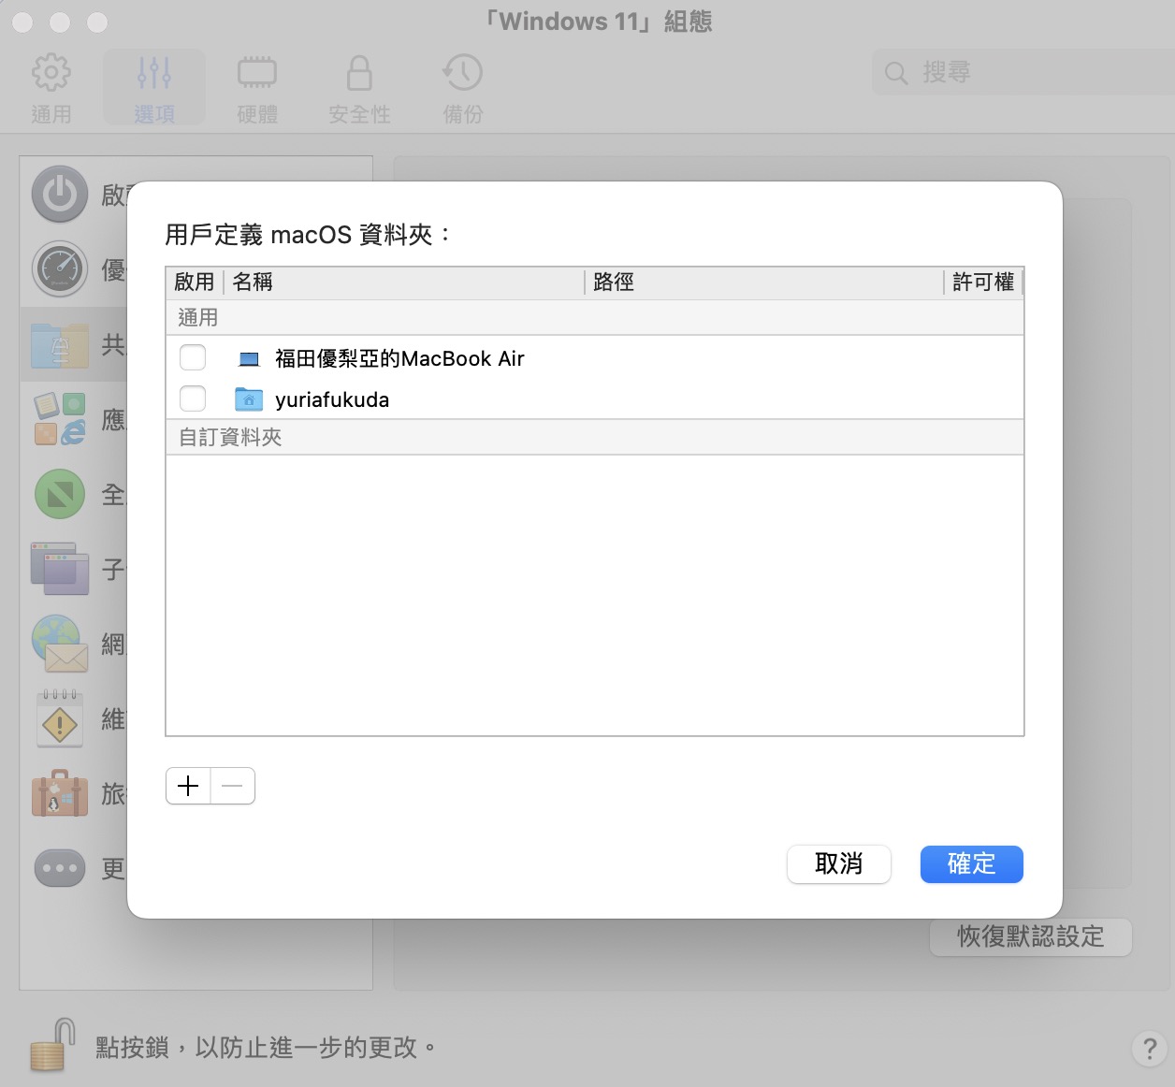The height and width of the screenshot is (1087, 1175).
Task: Click the 許可權 column header
Action: (x=983, y=282)
